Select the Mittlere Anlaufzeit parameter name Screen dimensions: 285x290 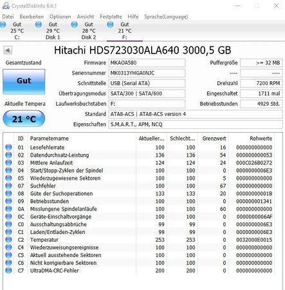pos(51,163)
